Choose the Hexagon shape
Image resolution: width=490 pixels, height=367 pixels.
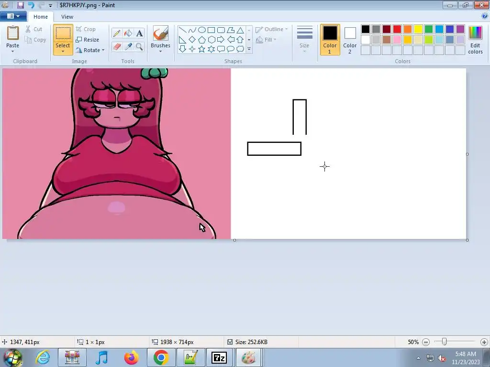click(x=212, y=40)
